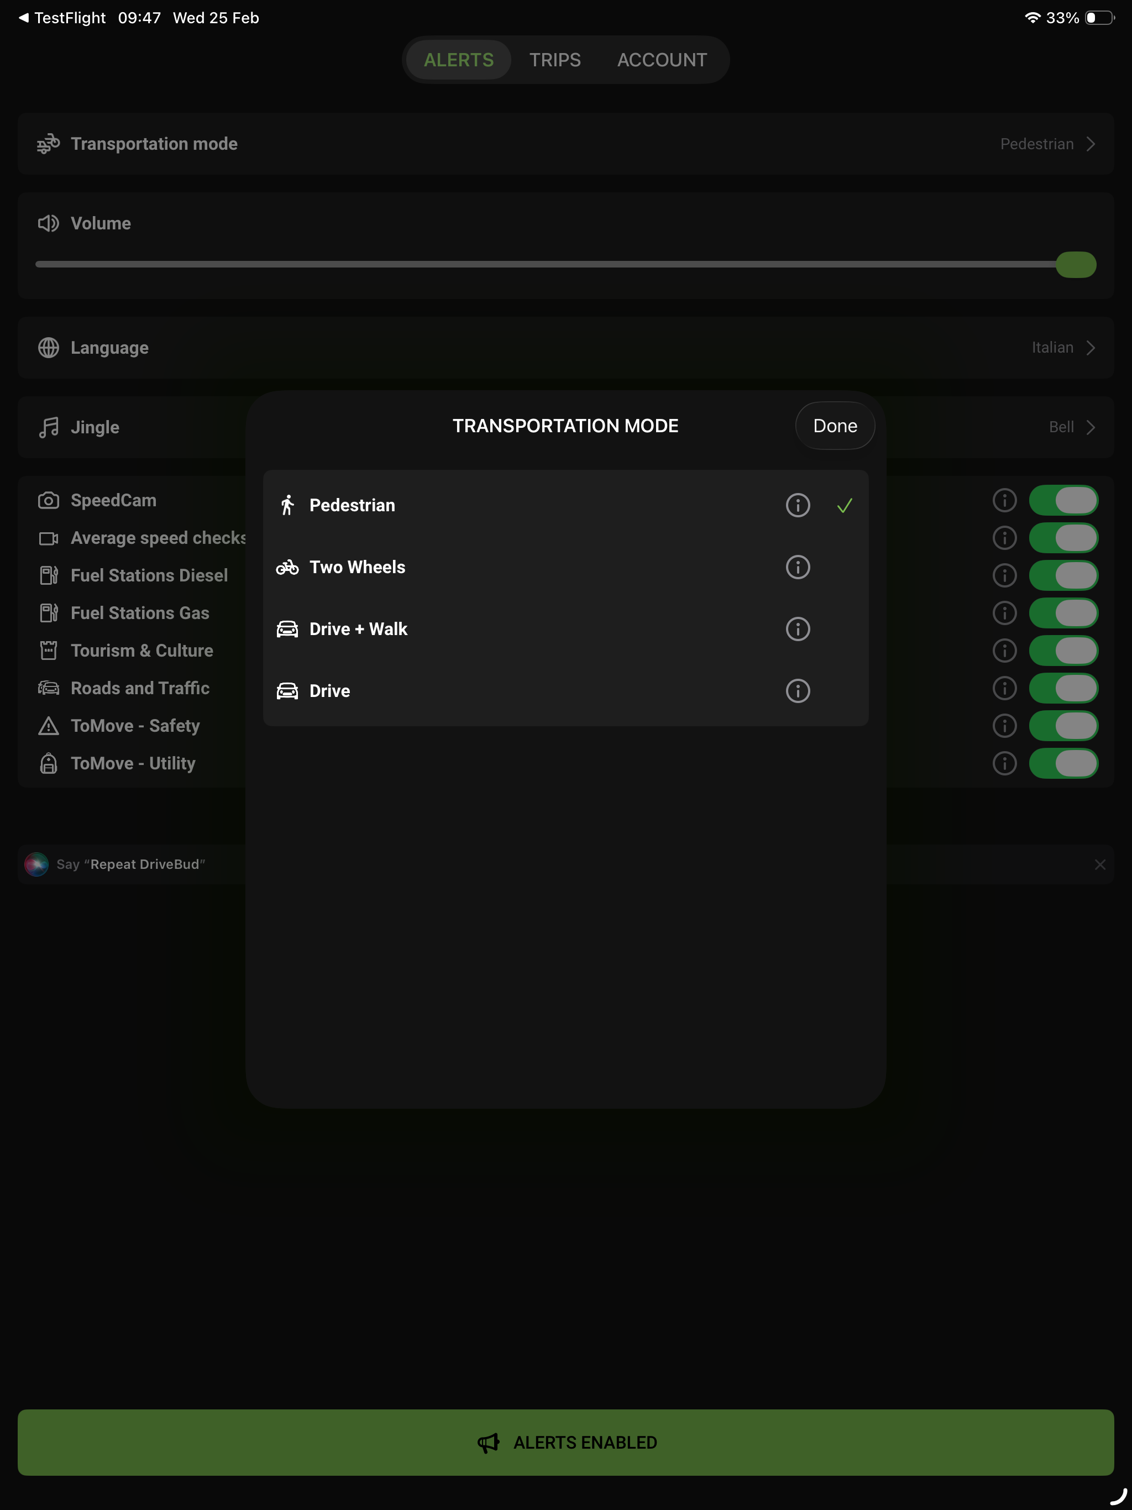Toggle the ToMove - Utility switch
The image size is (1132, 1510).
(x=1063, y=763)
